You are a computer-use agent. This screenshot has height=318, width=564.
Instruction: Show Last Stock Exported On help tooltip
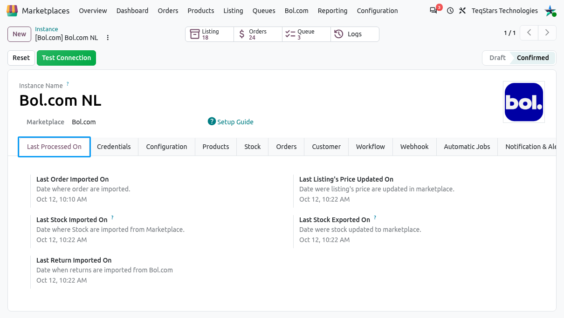pos(375,218)
